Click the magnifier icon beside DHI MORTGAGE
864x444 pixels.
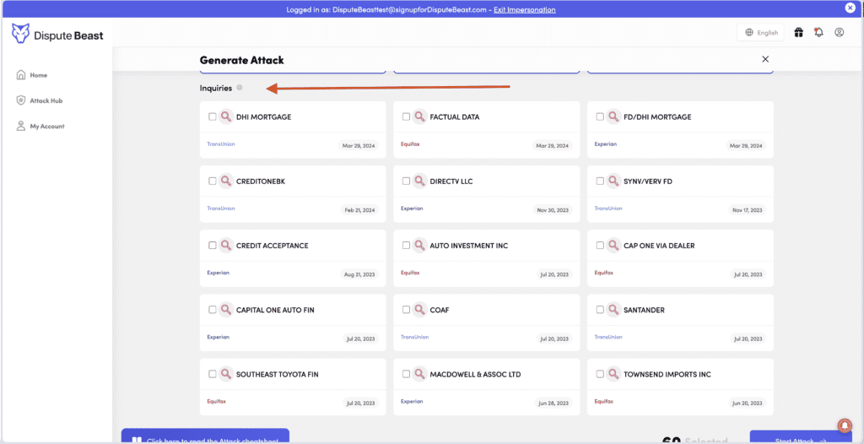pyautogui.click(x=225, y=116)
